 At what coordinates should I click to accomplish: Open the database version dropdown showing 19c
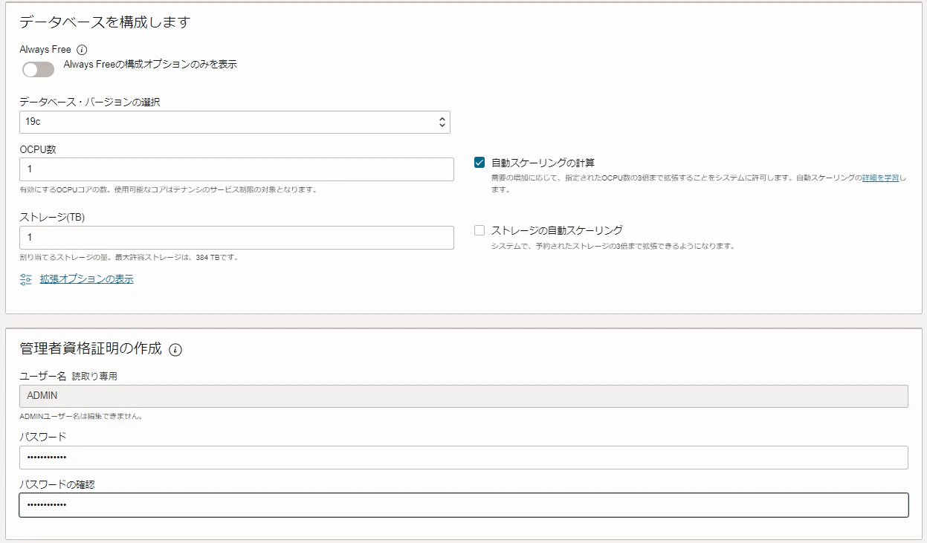[x=235, y=122]
